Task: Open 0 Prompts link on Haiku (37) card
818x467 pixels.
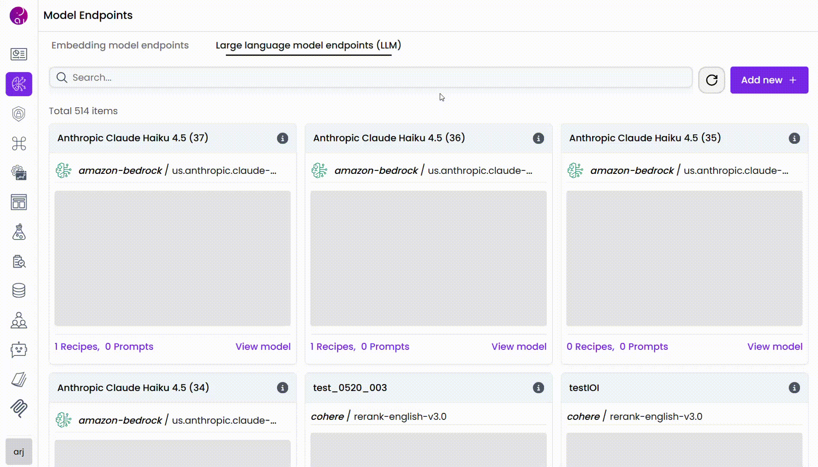Action: coord(129,346)
